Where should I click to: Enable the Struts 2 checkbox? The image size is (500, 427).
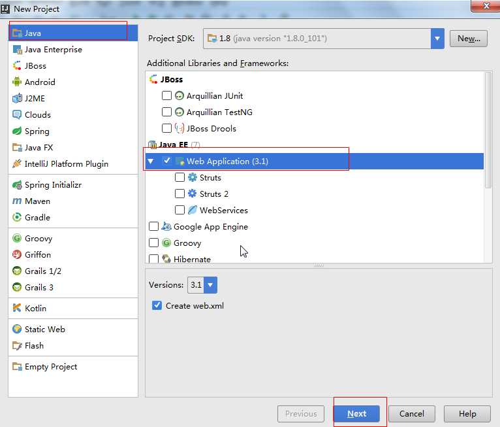pos(180,194)
